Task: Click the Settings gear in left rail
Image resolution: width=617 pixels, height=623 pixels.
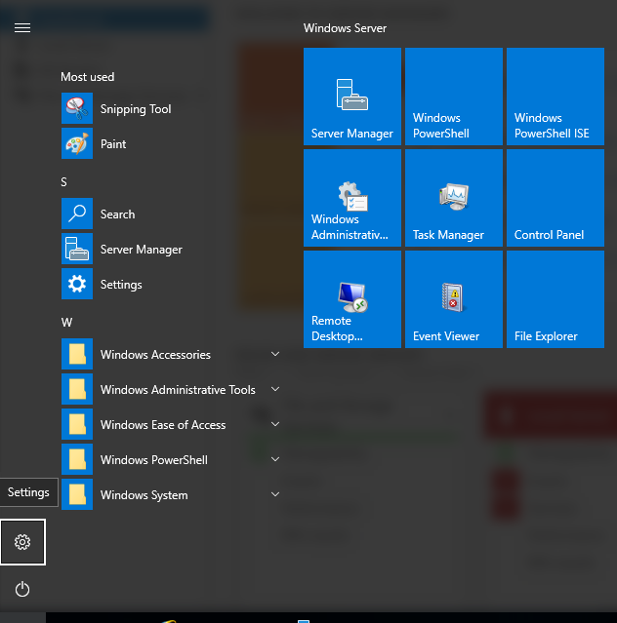Action: pos(22,542)
